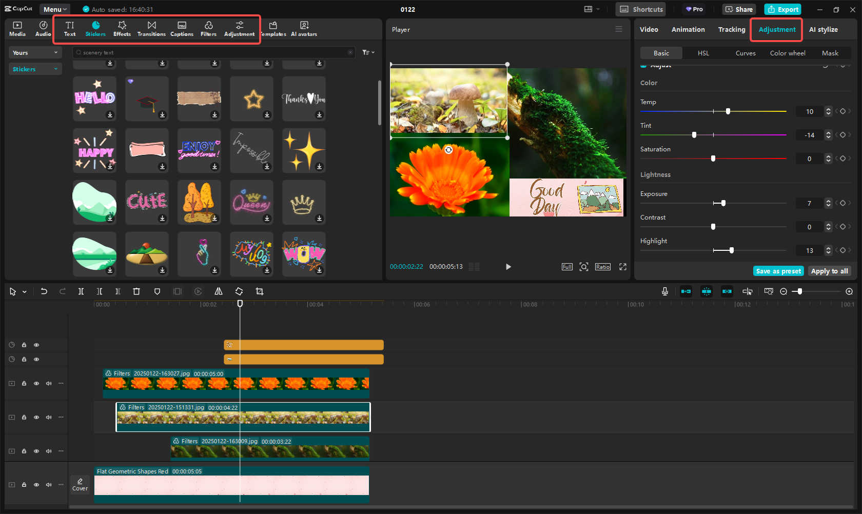
Task: Open the sticker filter sort dropdown
Action: click(x=368, y=52)
